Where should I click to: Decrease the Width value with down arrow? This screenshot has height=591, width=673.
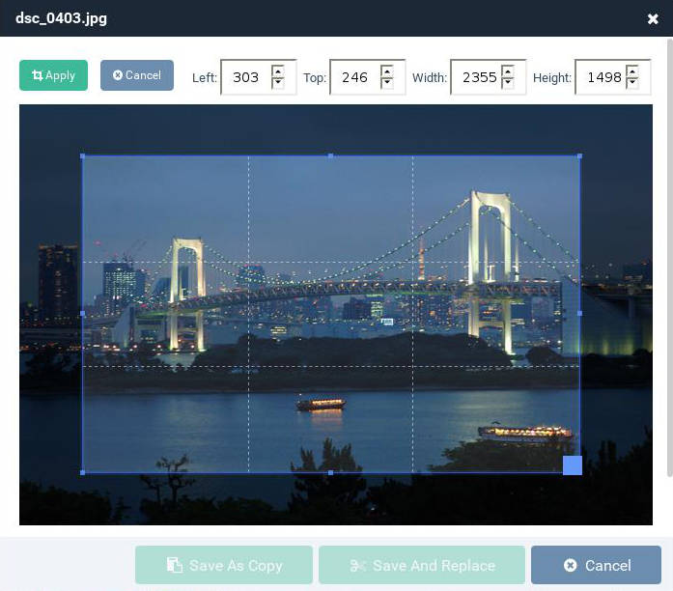coord(508,82)
